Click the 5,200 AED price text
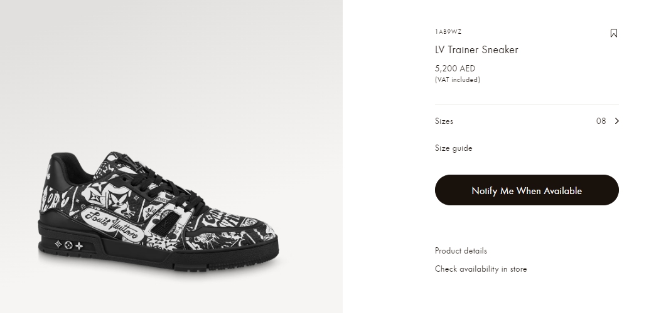Viewport: 666px width, 313px height. (x=455, y=68)
